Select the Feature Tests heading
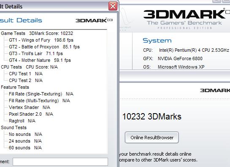The image size is (230, 167). (x=15, y=87)
